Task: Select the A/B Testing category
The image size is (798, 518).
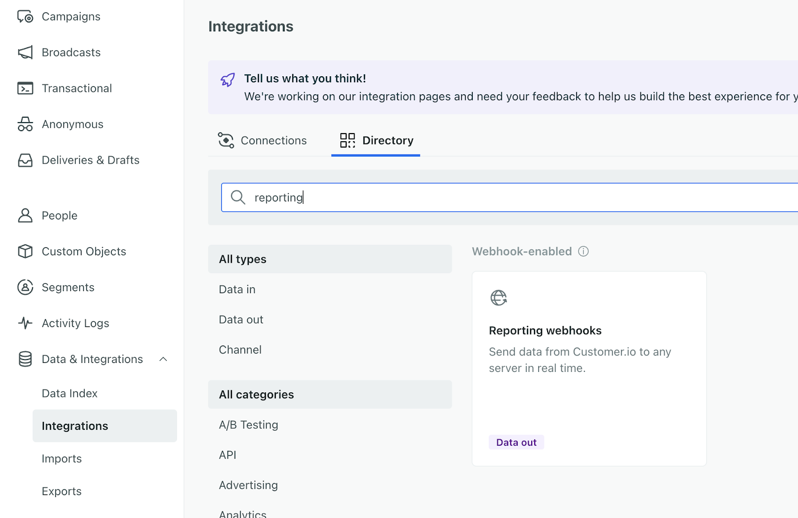Action: coord(248,424)
